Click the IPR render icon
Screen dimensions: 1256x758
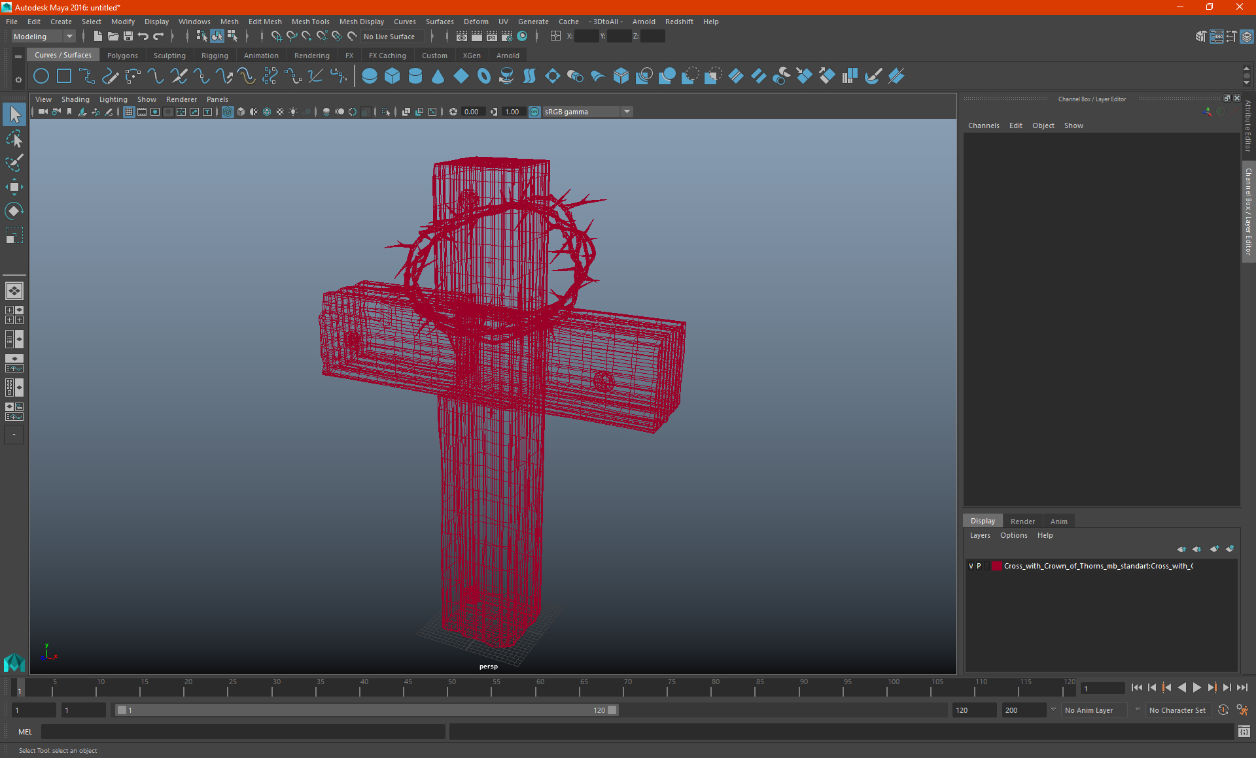point(492,37)
